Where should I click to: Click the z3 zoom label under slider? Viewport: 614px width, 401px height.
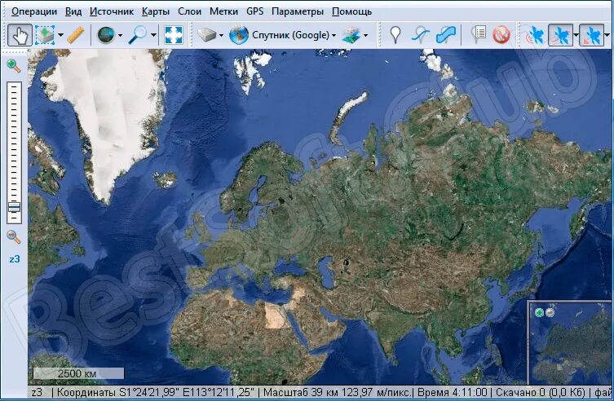(x=15, y=259)
